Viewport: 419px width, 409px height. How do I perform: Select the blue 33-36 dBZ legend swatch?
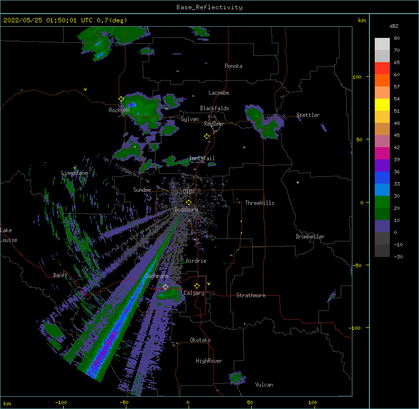click(382, 177)
